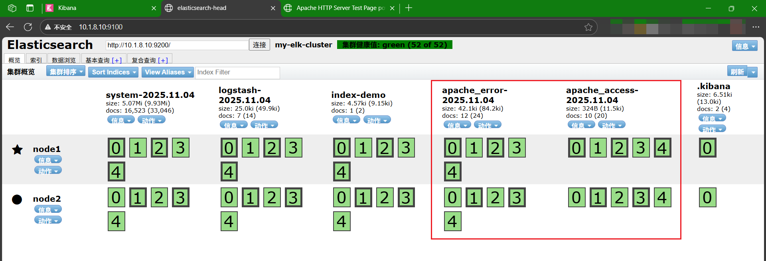Open the Sort Indices dropdown
Image resolution: width=766 pixels, height=261 pixels.
(113, 72)
